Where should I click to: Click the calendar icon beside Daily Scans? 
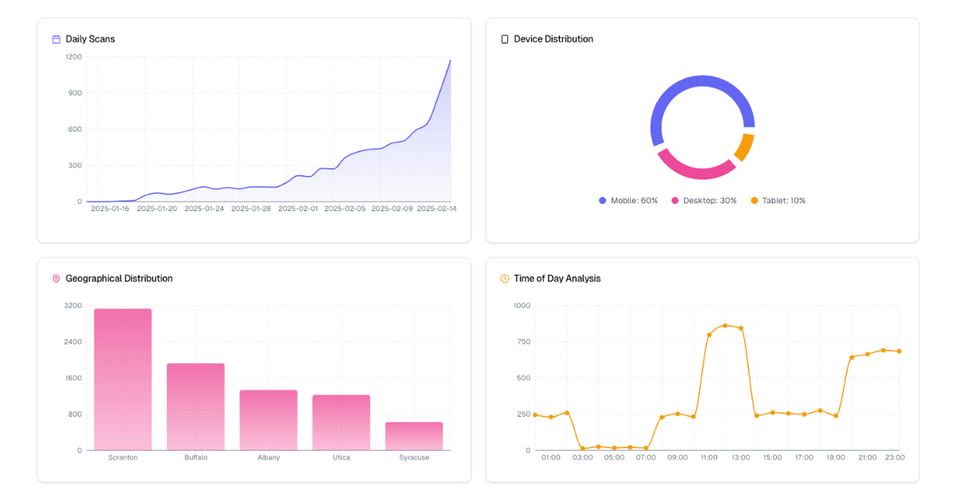tap(56, 39)
